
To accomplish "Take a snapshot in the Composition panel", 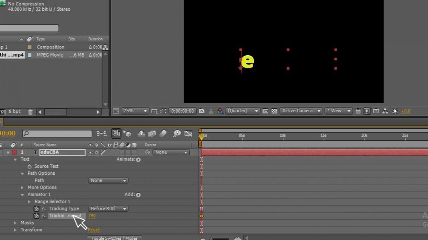I will coord(202,111).
